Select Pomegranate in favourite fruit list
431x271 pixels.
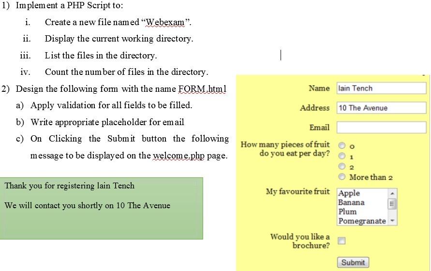tap(362, 221)
